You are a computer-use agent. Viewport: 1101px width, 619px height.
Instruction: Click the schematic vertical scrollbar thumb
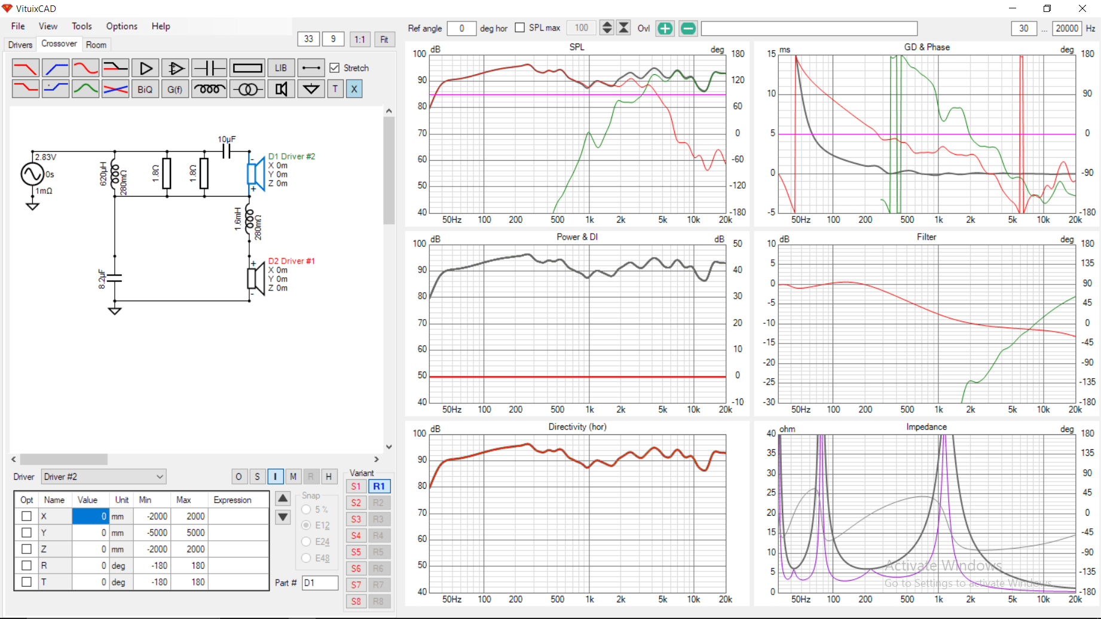pyautogui.click(x=389, y=170)
